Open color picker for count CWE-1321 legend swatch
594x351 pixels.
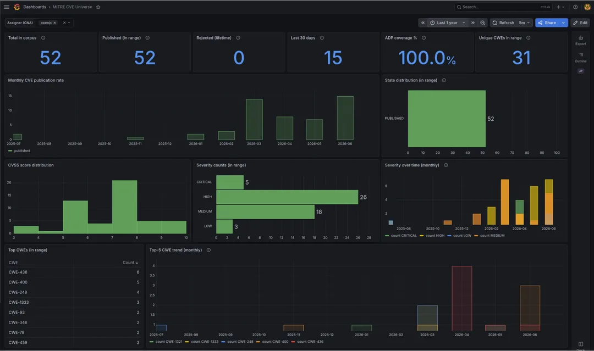click(152, 342)
